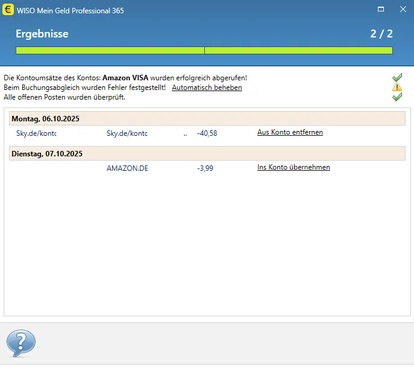
Task: Click the yellow warning triangle icon
Action: [397, 88]
